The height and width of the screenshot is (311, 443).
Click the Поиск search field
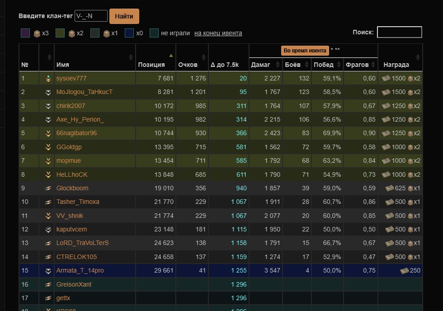(399, 32)
